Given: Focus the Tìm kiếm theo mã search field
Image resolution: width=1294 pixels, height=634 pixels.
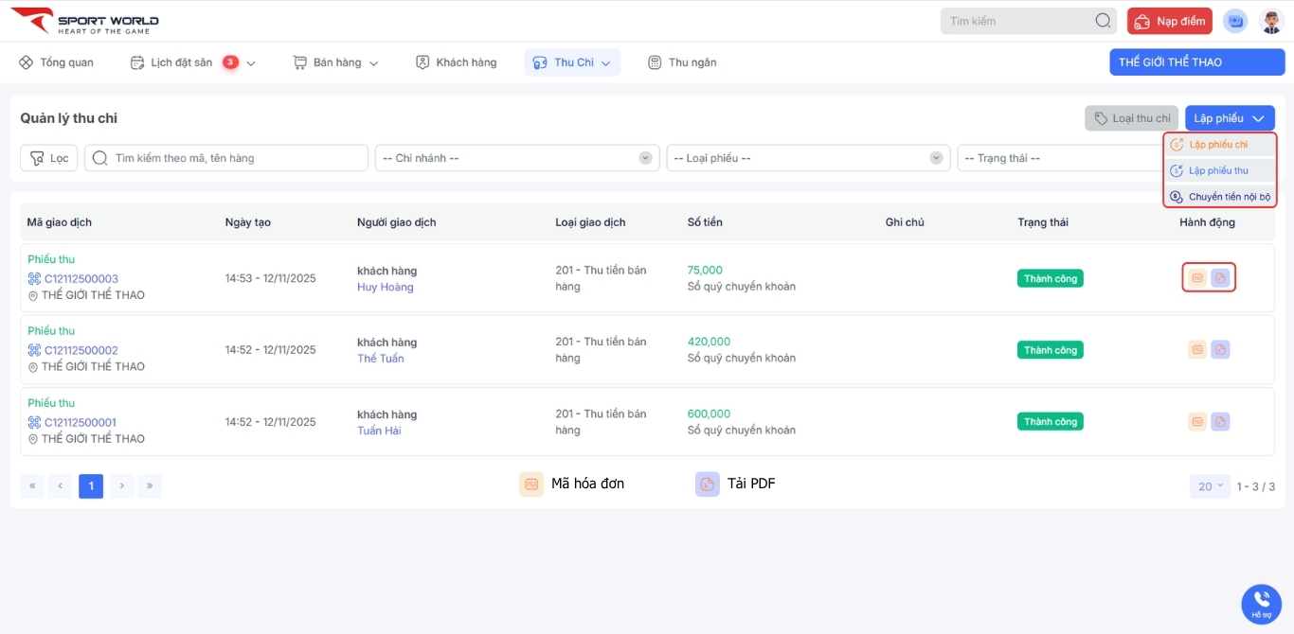Looking at the screenshot, I should pos(237,158).
